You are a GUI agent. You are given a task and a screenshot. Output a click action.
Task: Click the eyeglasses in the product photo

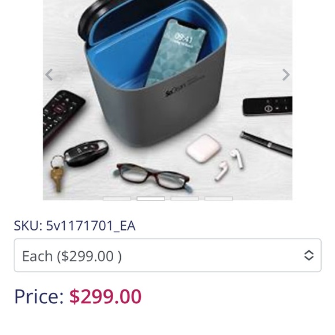[x=153, y=177]
